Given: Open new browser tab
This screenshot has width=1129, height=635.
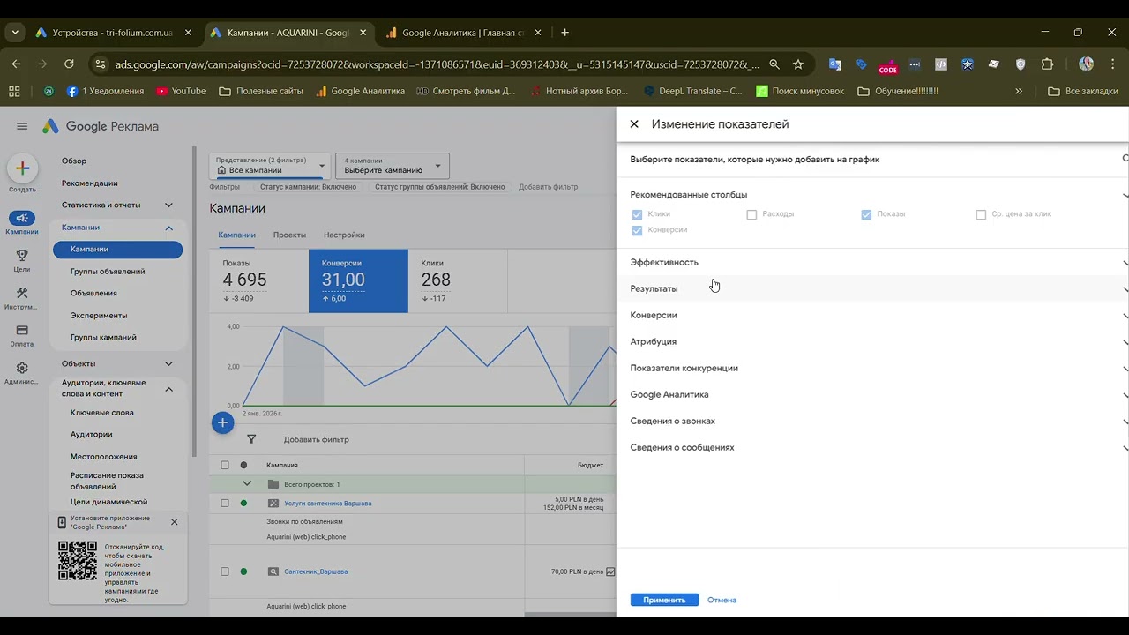Looking at the screenshot, I should pos(564,33).
